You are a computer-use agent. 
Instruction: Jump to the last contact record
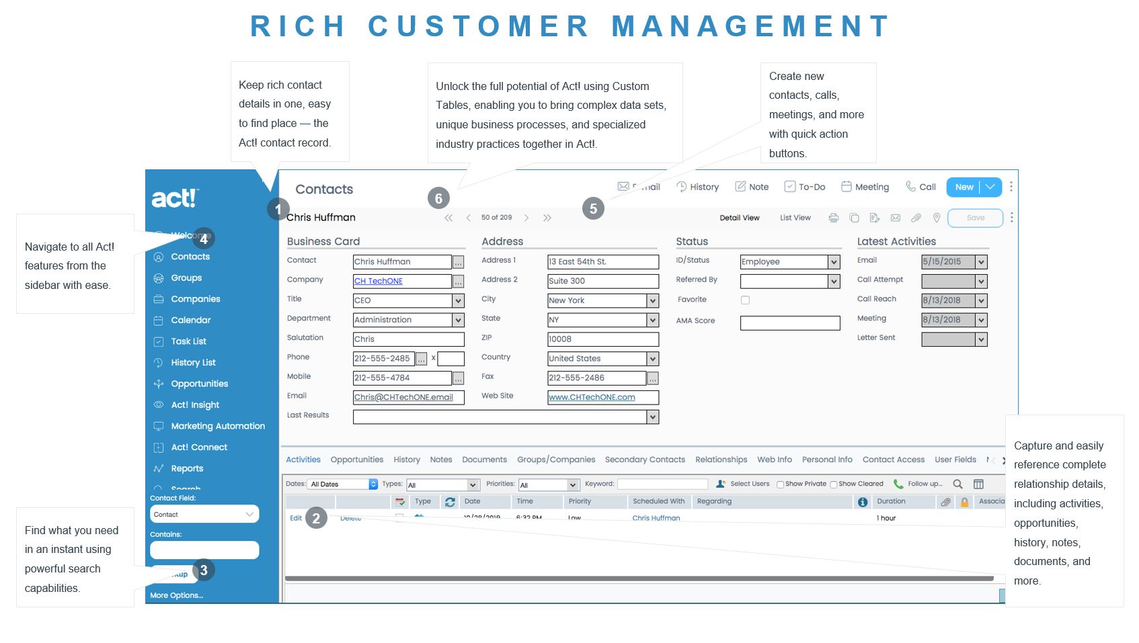pos(547,218)
